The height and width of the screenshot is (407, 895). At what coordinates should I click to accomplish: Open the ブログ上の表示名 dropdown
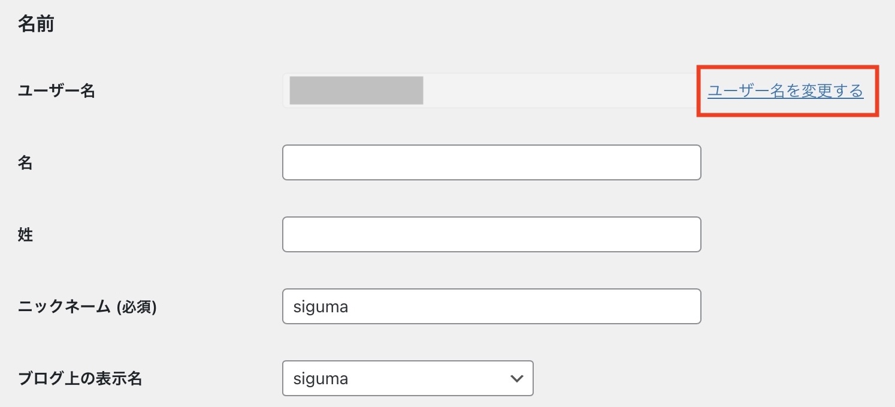pyautogui.click(x=407, y=378)
